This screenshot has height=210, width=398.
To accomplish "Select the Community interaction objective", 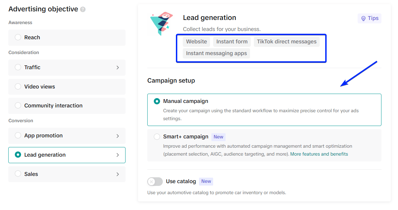I will click(18, 106).
